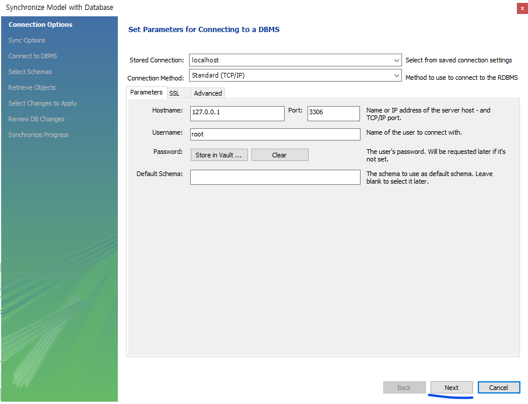528x404 pixels.
Task: Switch to the Parameters tab
Action: click(146, 92)
